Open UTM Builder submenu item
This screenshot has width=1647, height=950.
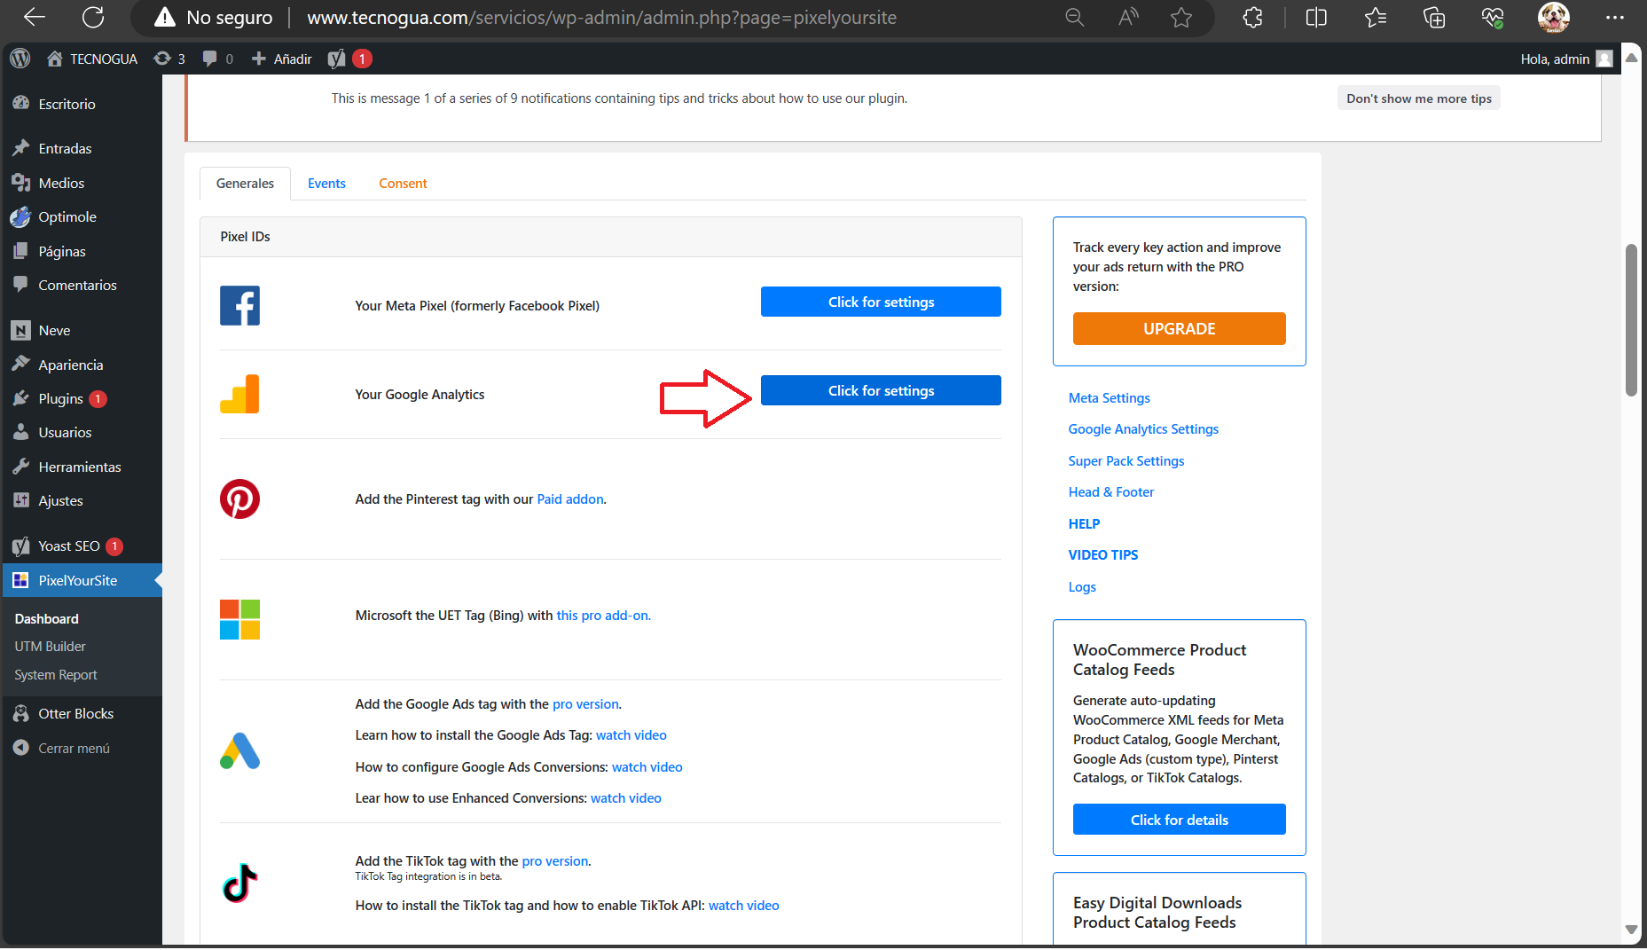[50, 647]
